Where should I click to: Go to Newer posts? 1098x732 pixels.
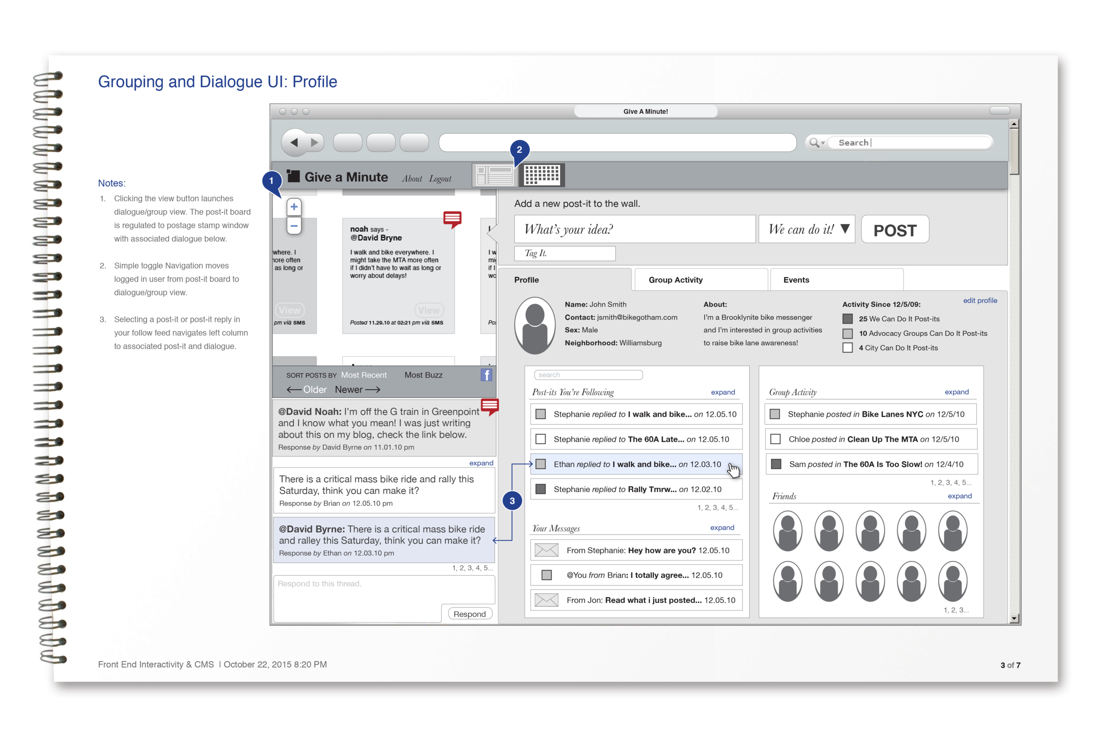[358, 389]
